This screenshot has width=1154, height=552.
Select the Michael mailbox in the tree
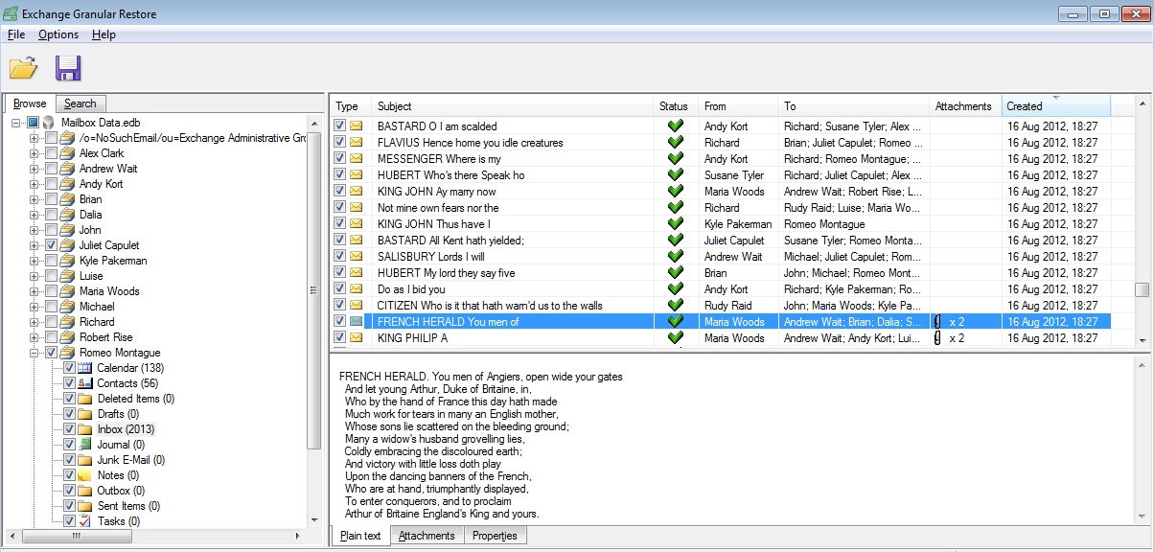(x=97, y=307)
